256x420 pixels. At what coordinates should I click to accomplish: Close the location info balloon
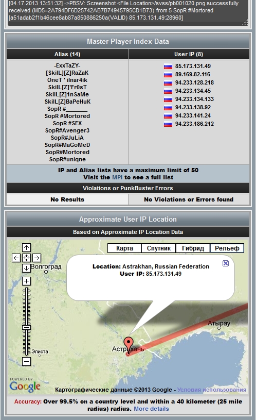(226, 263)
